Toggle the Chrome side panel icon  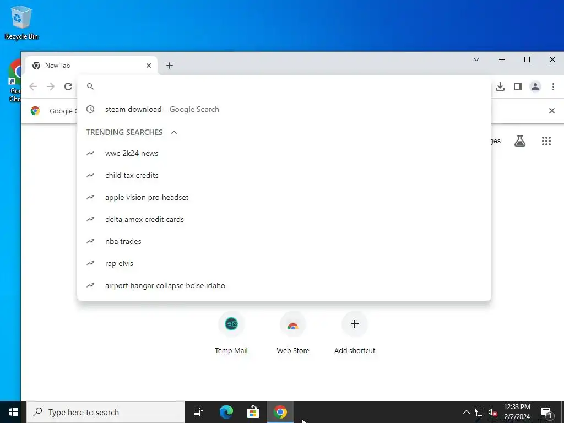coord(518,86)
